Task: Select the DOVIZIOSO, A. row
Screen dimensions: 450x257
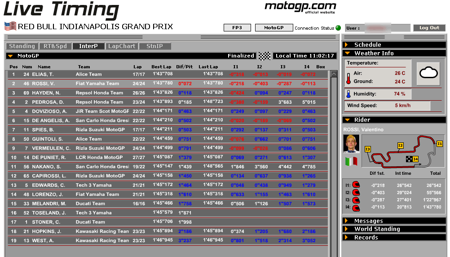Action: click(x=168, y=111)
